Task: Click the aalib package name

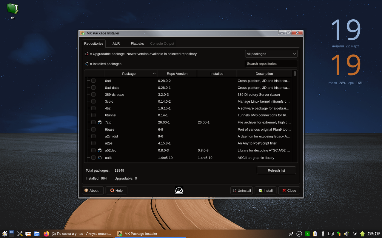Action: pos(109,158)
